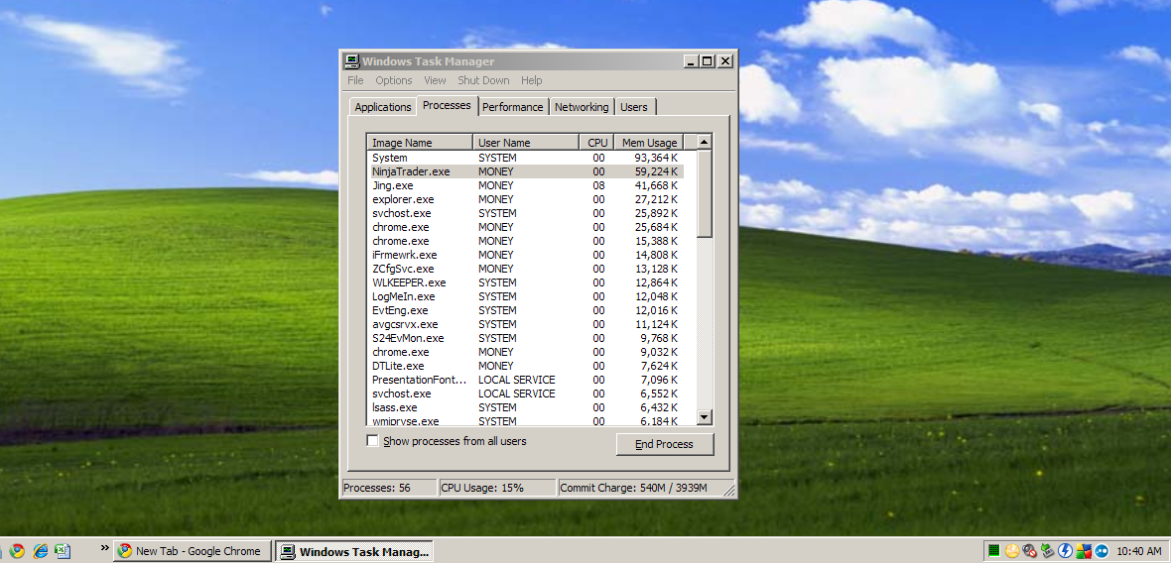
Task: Select the NinjaTrader.exe process
Action: pyautogui.click(x=526, y=171)
